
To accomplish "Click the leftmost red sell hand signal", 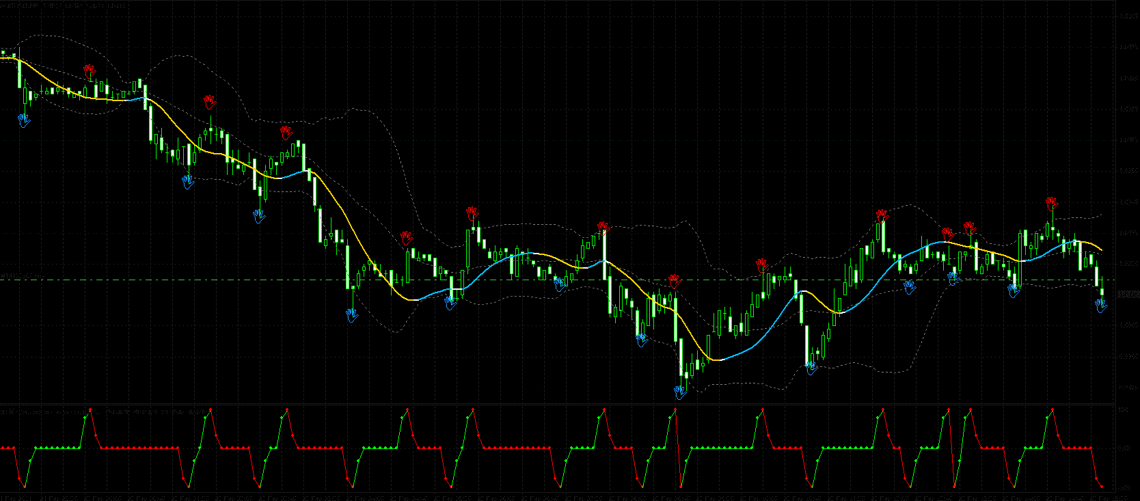I will point(90,71).
